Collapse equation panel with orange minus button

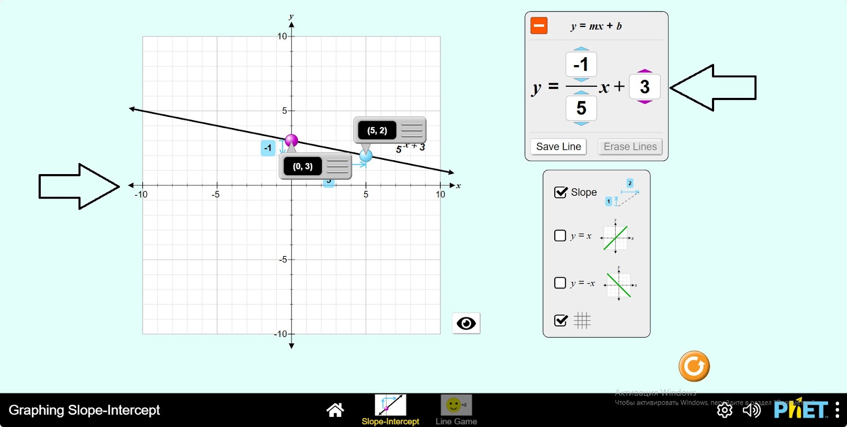[x=539, y=25]
